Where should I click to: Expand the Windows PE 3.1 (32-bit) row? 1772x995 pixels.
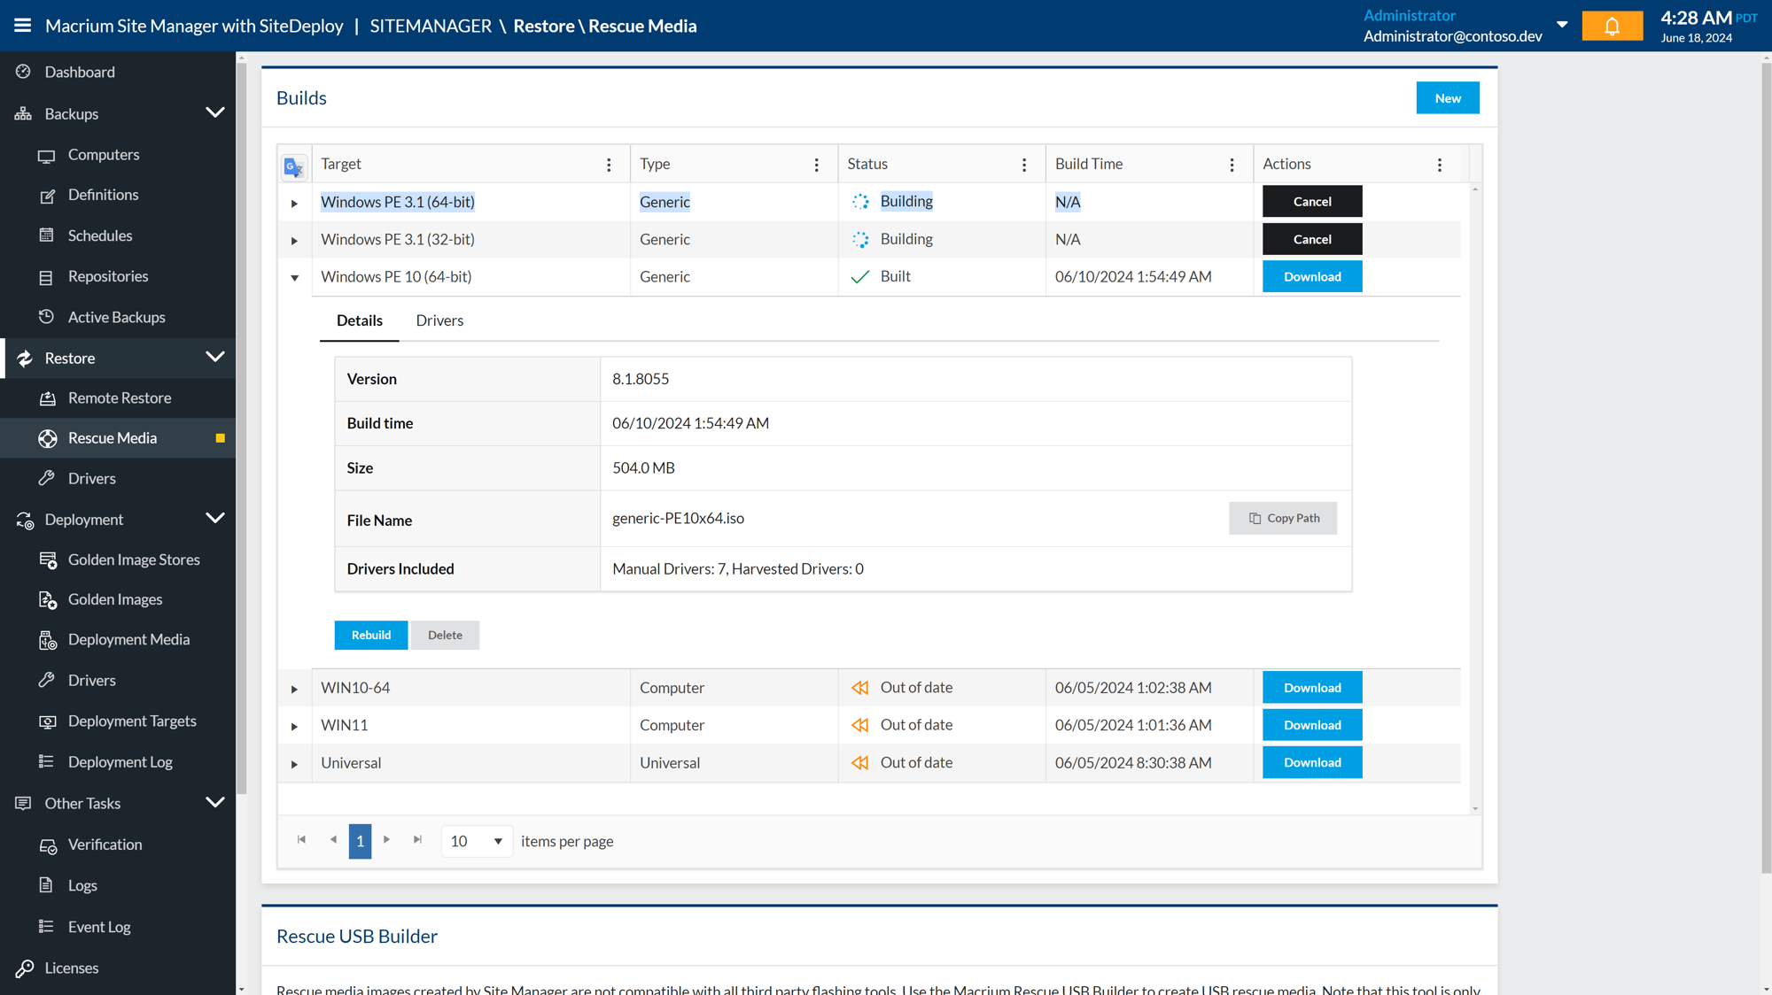tap(294, 240)
